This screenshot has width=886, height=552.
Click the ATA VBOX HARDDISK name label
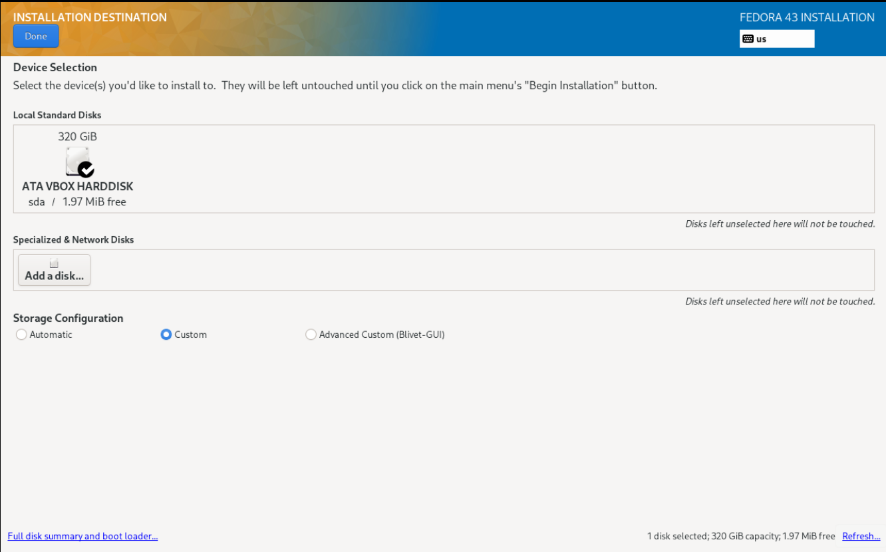[x=77, y=187]
